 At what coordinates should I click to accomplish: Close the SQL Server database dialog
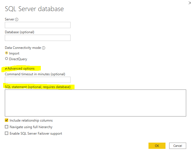[x=190, y=3]
